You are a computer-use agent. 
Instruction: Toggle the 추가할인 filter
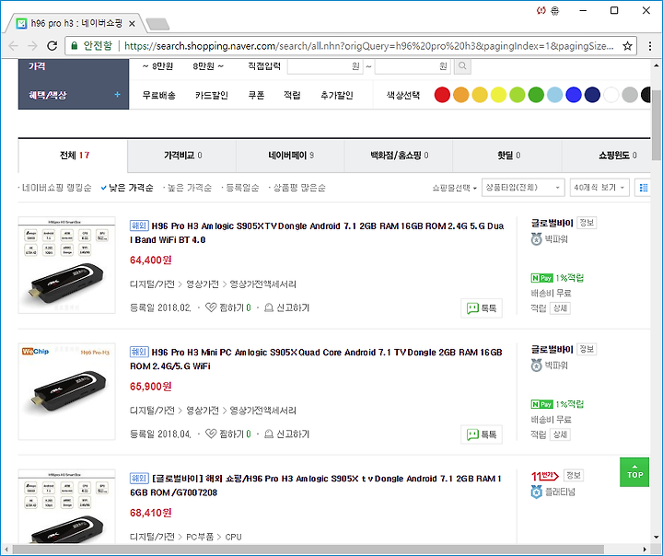click(337, 95)
